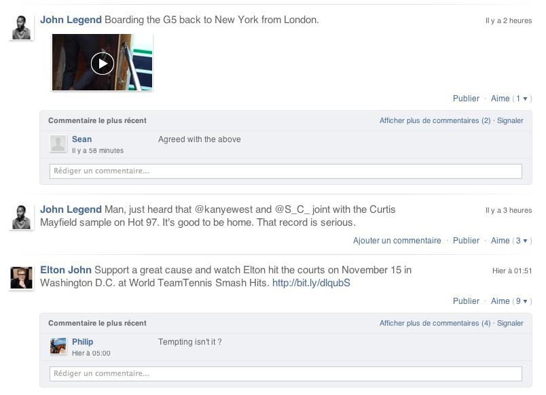Click John Legend's profile picture on top post

tap(22, 27)
